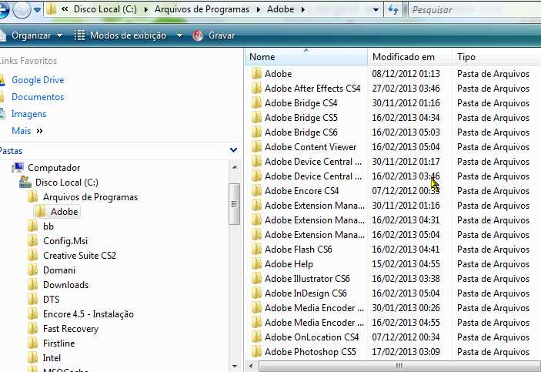Open address bar history dropdown

coord(376,10)
